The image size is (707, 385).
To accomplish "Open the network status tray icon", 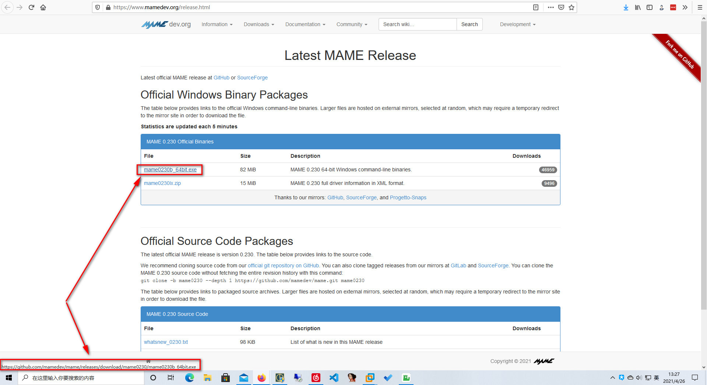I will click(648, 378).
